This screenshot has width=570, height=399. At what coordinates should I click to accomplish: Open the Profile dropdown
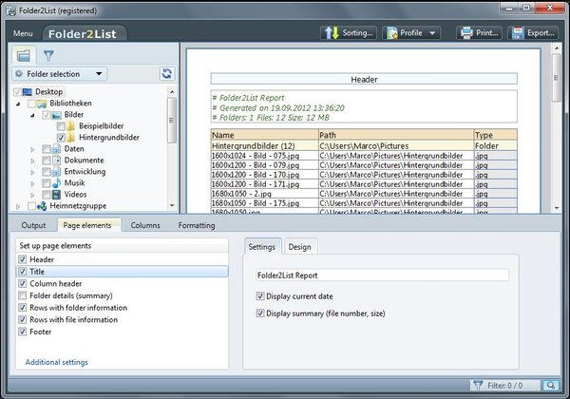point(412,32)
